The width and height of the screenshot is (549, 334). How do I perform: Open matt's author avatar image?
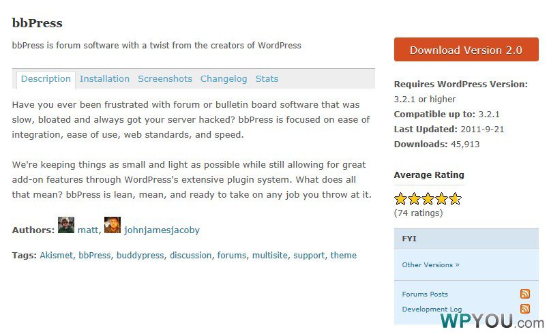point(66,225)
